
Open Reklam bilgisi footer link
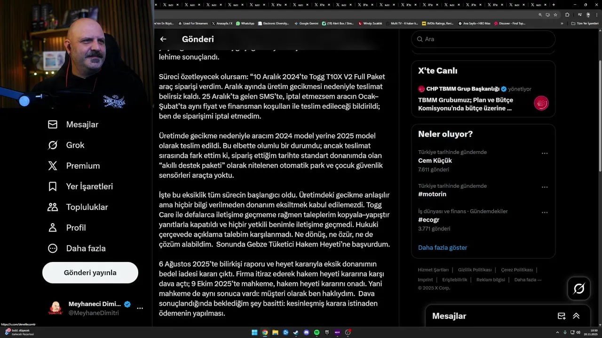tap(491, 280)
